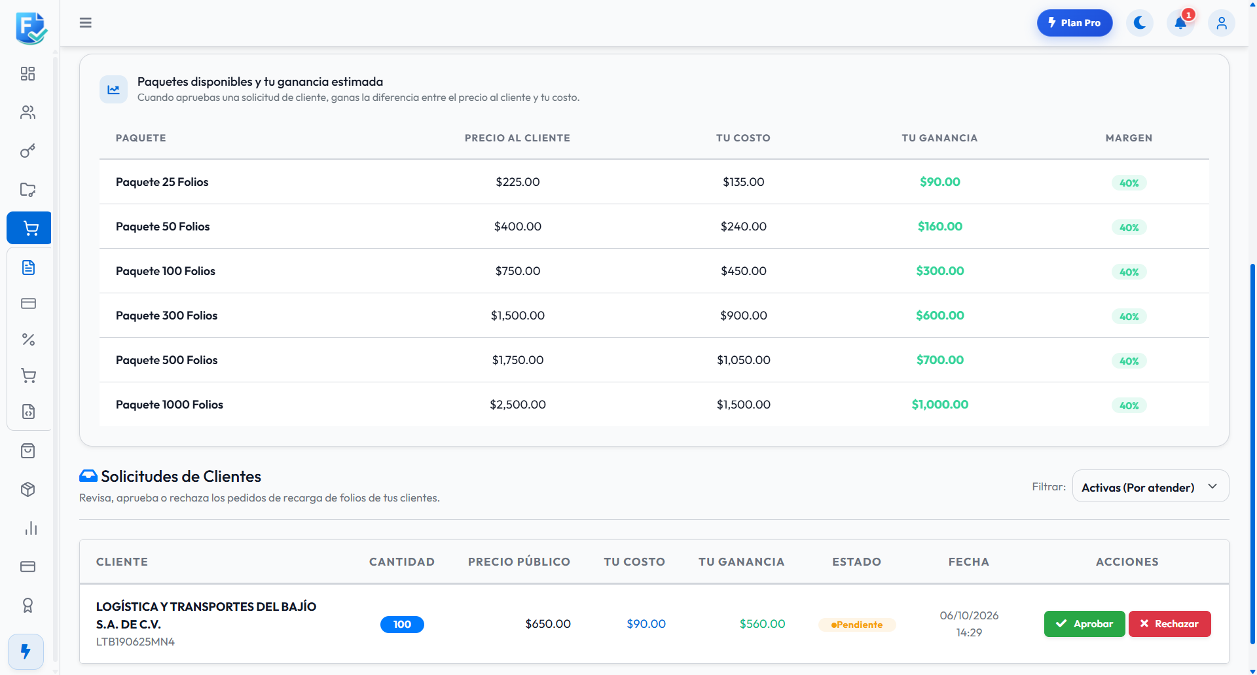The width and height of the screenshot is (1257, 675).
Task: Open the outlined cart icon in submenu
Action: point(29,376)
